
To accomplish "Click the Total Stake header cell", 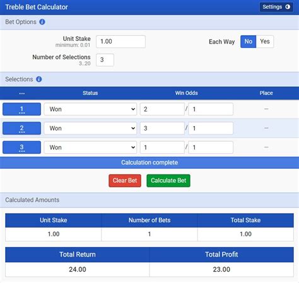I will point(245,220).
